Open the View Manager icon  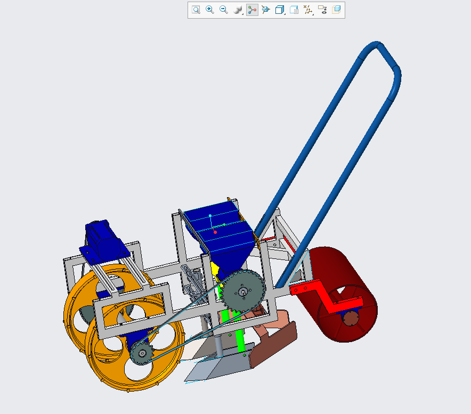[x=294, y=10]
